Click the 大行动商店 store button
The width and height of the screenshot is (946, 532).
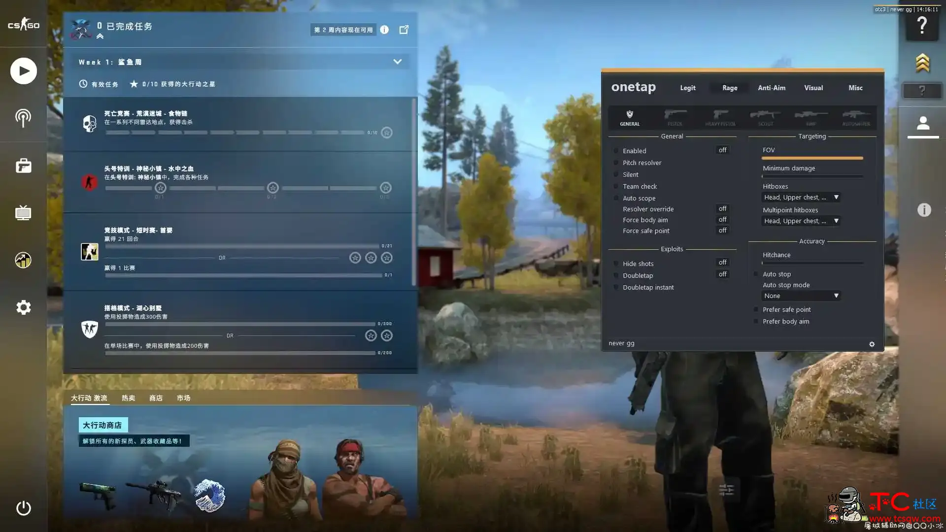pyautogui.click(x=102, y=425)
